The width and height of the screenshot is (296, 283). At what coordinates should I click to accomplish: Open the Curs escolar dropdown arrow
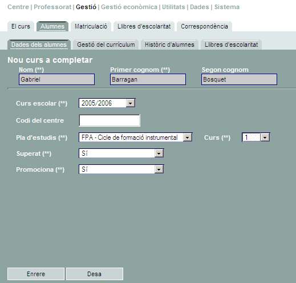click(131, 103)
